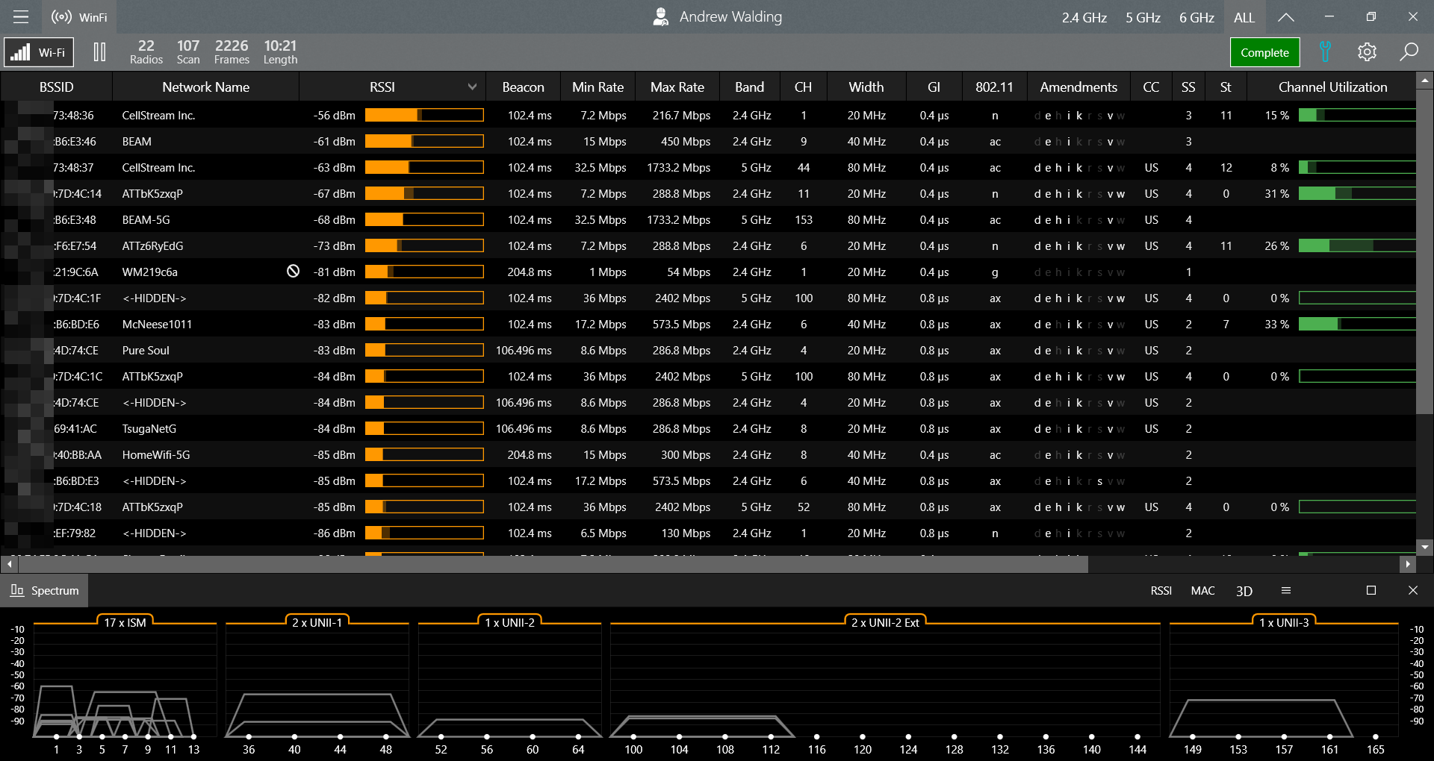
Task: Select the Spectrum tab
Action: pos(45,590)
